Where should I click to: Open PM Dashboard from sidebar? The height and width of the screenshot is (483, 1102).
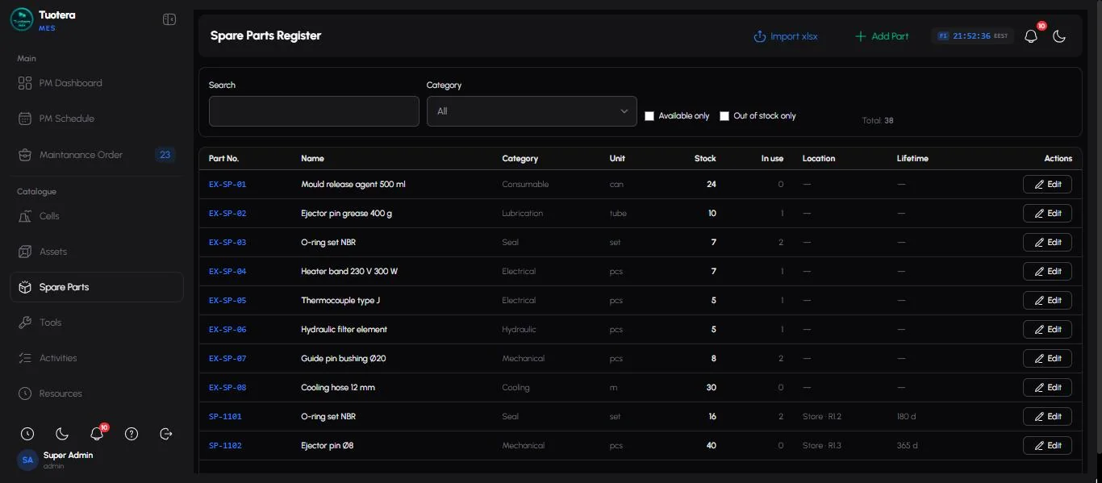[97, 83]
